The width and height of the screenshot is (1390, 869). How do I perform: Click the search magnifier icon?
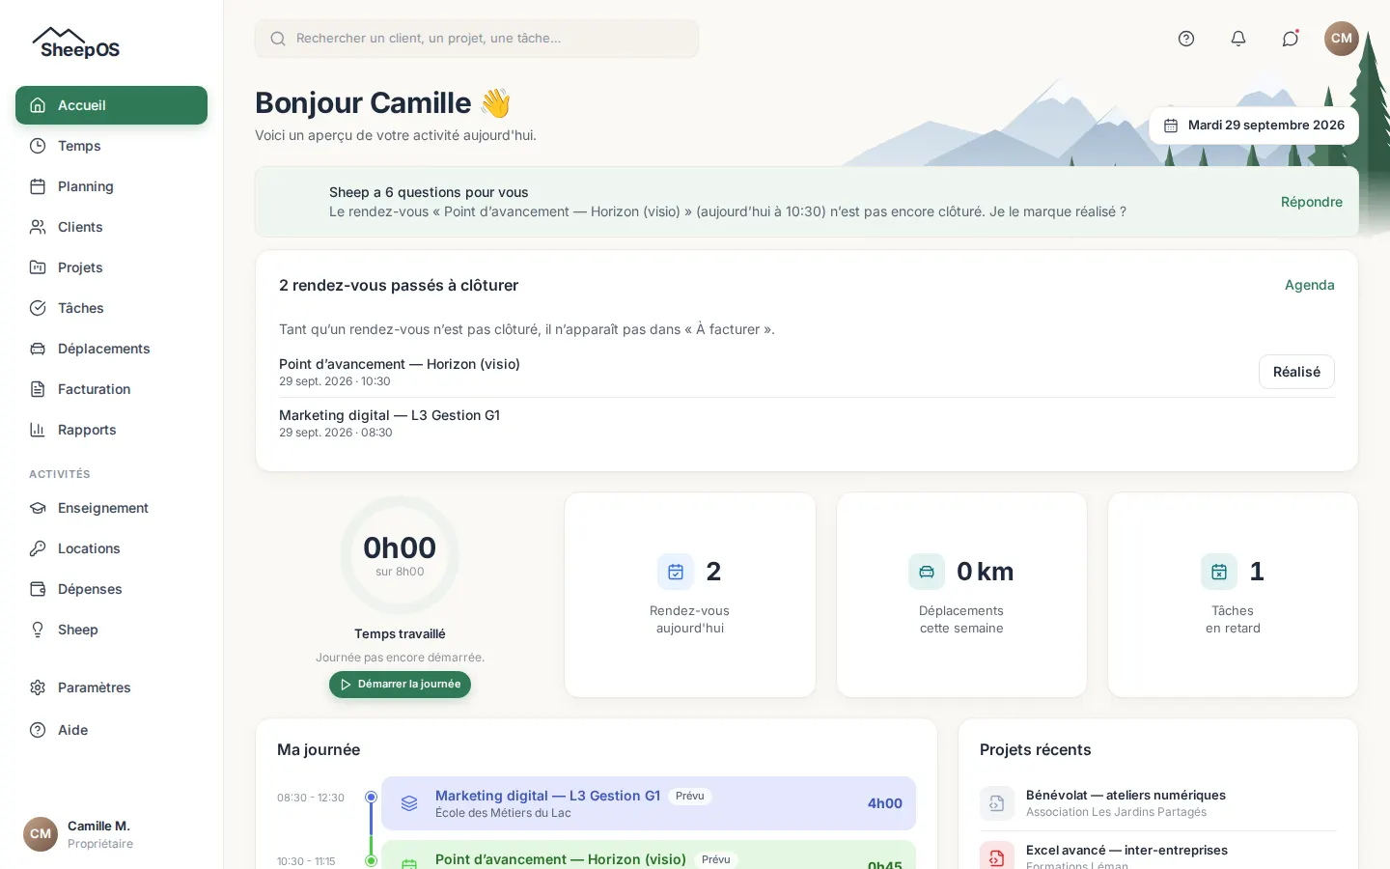[278, 39]
